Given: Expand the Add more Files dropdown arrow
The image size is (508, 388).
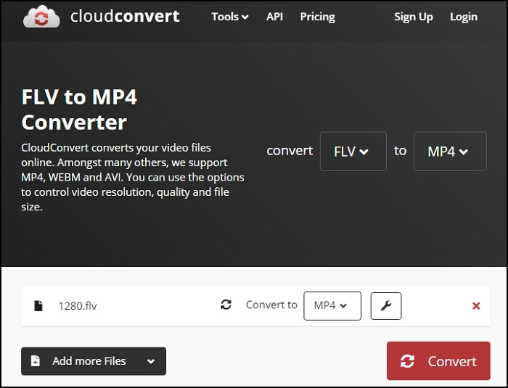Looking at the screenshot, I should pos(151,361).
